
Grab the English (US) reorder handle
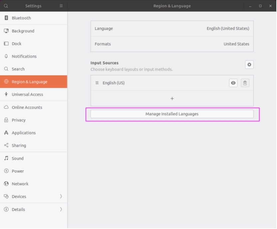click(97, 83)
